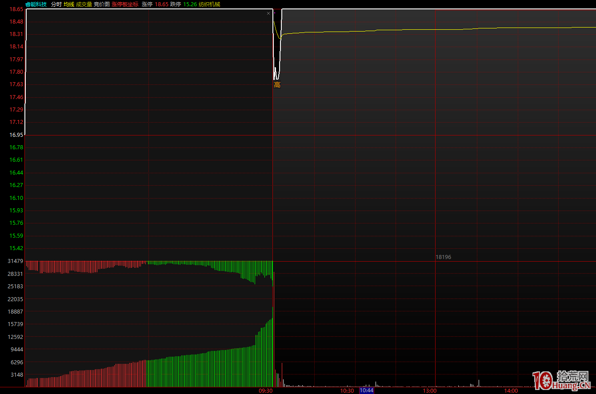
Task: Click the 10:30 time axis label
Action: pyautogui.click(x=347, y=390)
